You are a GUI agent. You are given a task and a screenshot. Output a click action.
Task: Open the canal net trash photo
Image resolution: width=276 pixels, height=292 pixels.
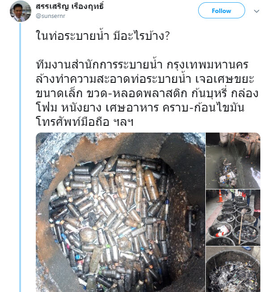click(x=233, y=160)
